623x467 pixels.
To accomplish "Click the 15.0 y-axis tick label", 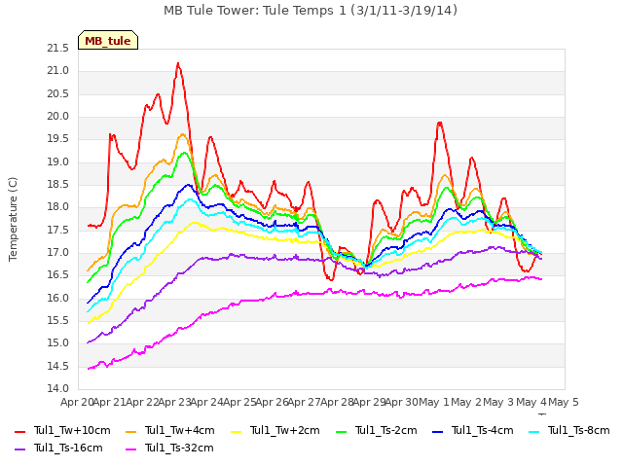I will coord(58,343).
